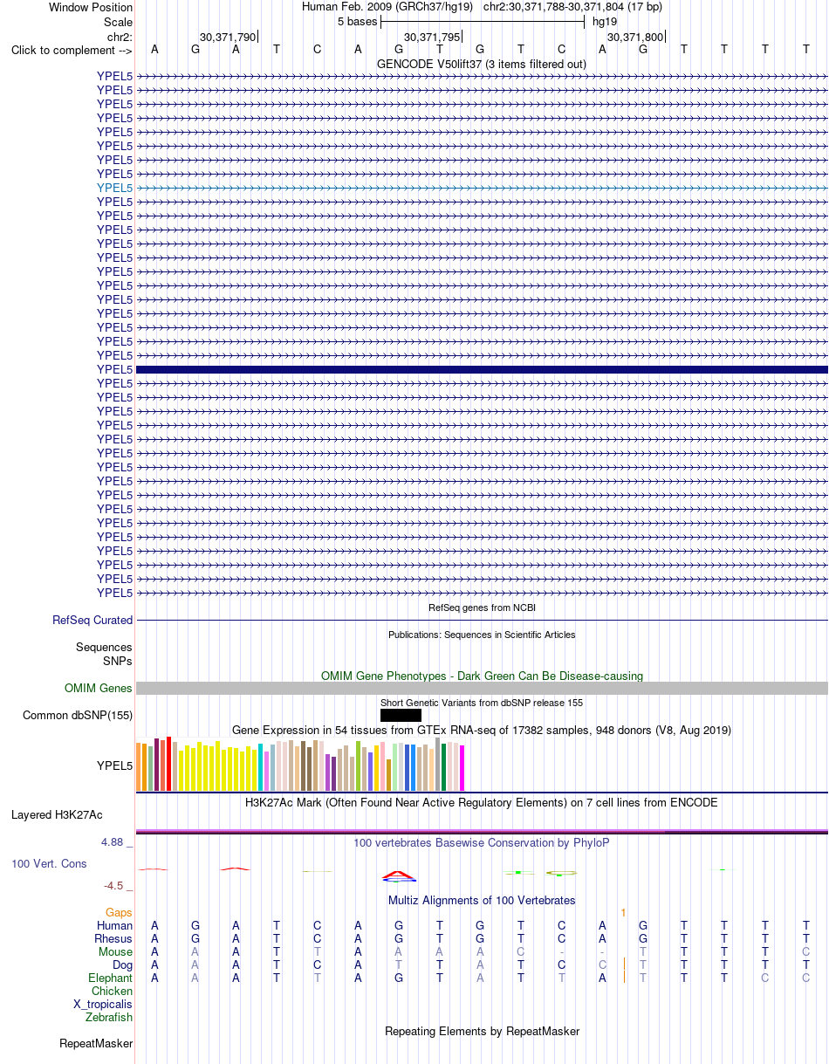
Task: Click the Common dbSNP(155) label
Action: tap(78, 716)
